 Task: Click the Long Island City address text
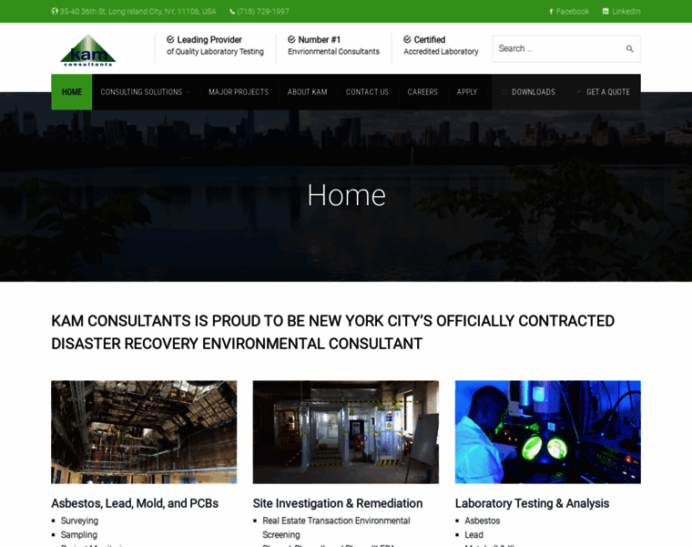(x=138, y=12)
